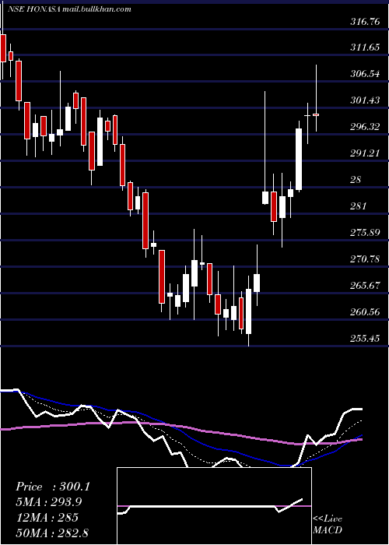The height and width of the screenshot is (545, 389).
Task: Select the 255.45 price axis label
Action: point(365,338)
